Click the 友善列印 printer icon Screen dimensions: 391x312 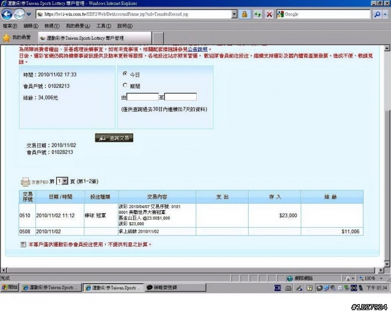25,182
